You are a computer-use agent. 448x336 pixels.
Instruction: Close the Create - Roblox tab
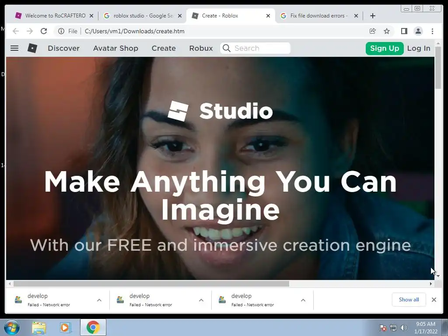(268, 16)
